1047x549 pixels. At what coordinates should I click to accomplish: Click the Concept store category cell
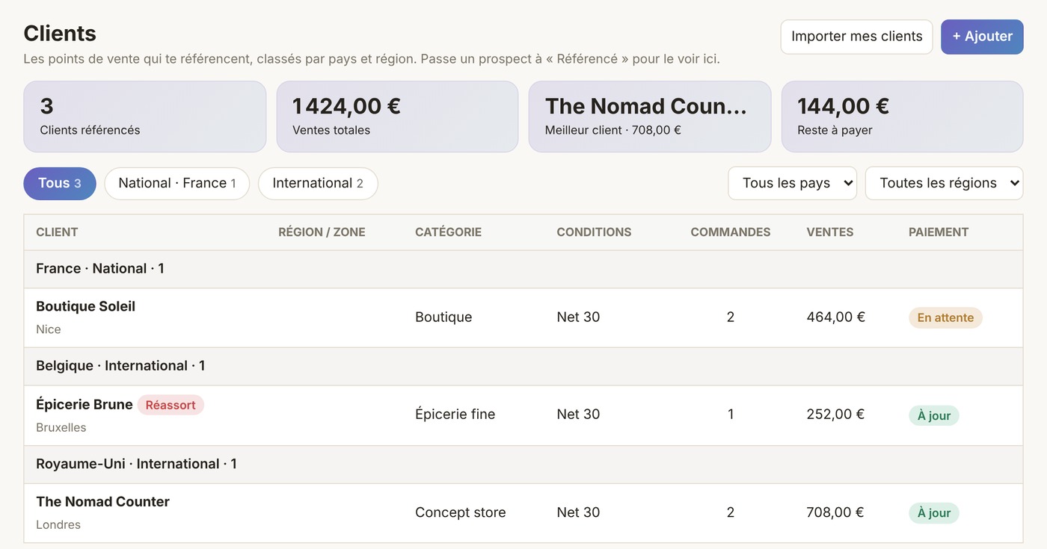pyautogui.click(x=460, y=512)
